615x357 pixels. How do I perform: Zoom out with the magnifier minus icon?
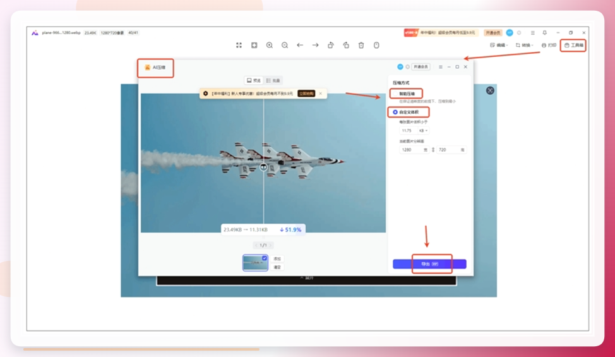point(285,45)
